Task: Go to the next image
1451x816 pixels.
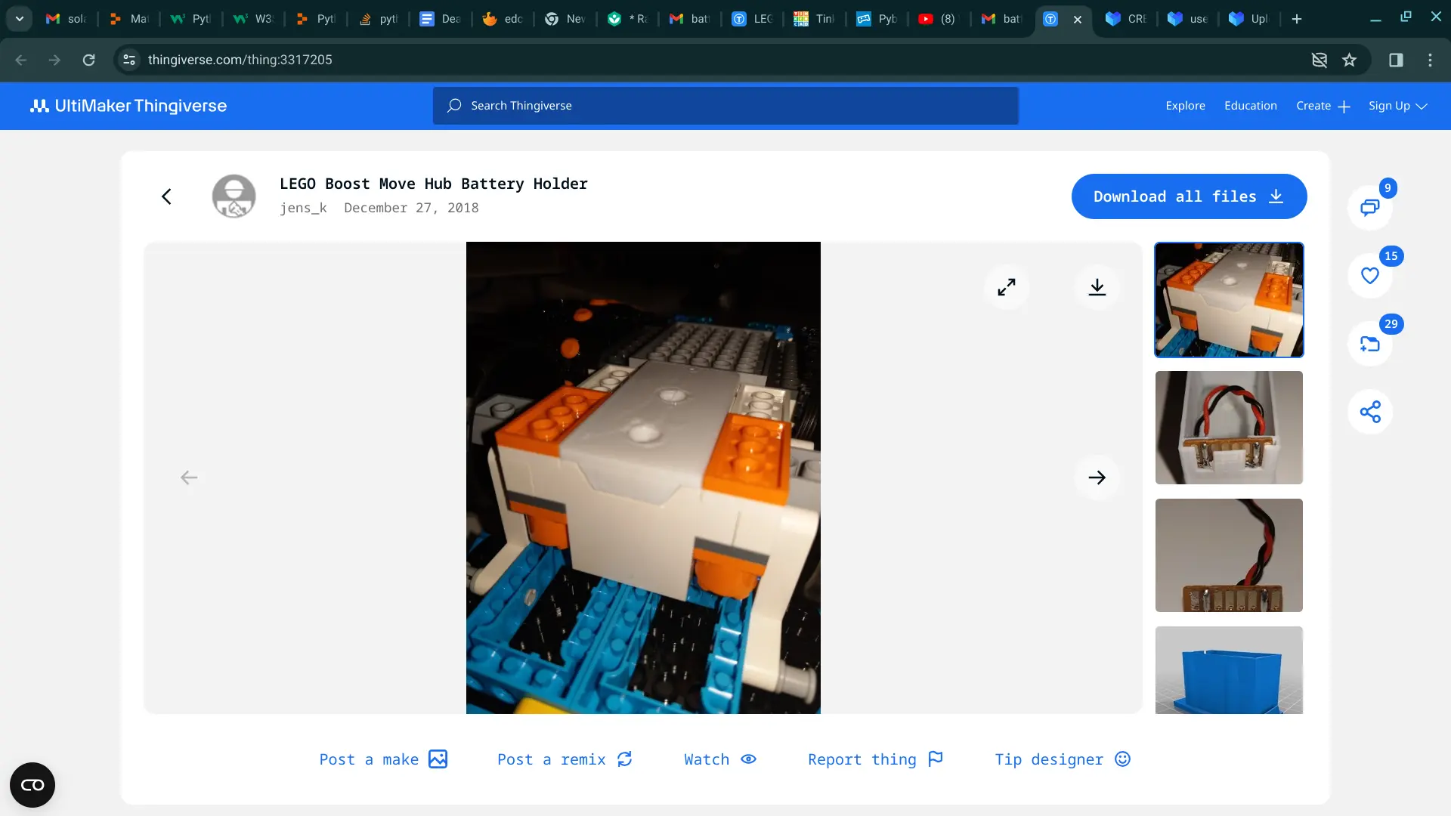Action: pos(1097,478)
